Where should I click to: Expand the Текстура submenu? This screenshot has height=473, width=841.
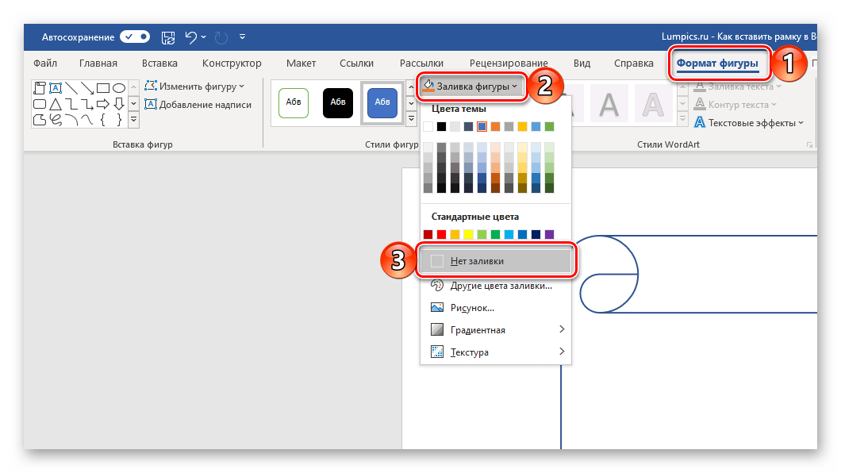(x=496, y=352)
